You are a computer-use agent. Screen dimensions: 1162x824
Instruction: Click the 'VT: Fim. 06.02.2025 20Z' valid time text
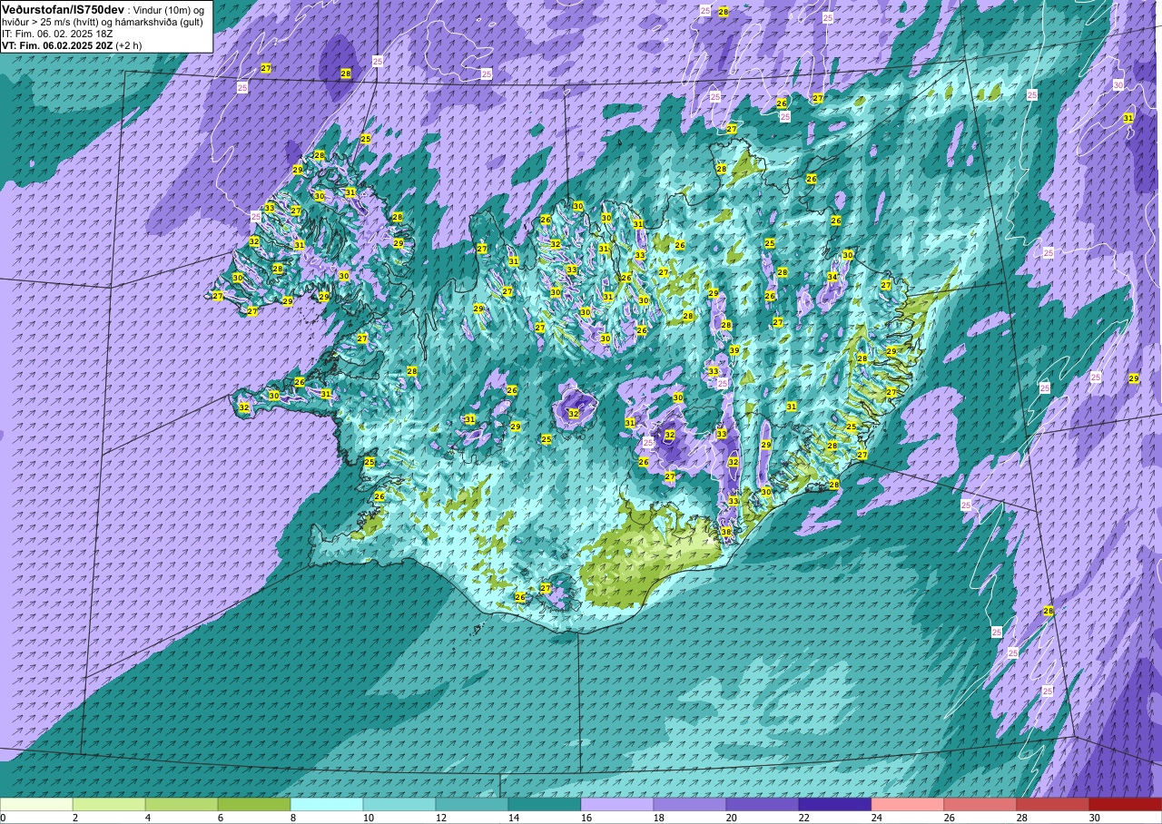point(57,45)
